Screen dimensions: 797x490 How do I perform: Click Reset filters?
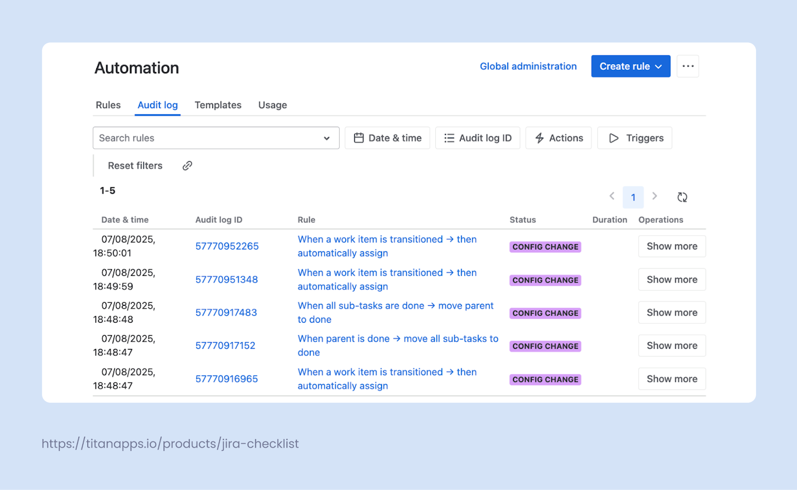click(x=135, y=165)
